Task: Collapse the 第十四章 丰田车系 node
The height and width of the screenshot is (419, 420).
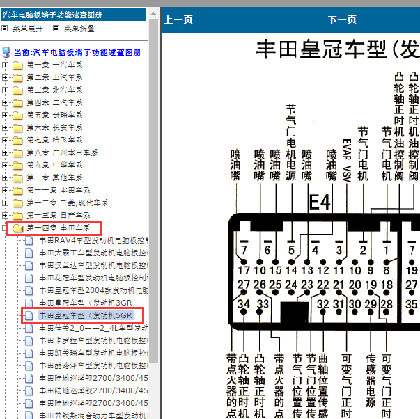Action: [x=4, y=228]
